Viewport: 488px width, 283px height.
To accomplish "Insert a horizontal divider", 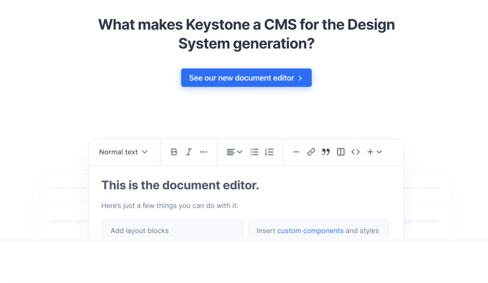I will click(296, 152).
